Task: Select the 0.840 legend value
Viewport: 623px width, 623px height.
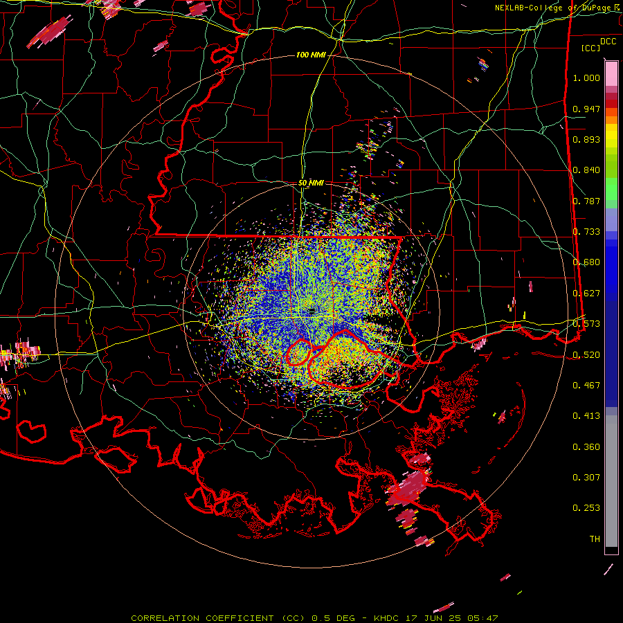Action: click(586, 170)
